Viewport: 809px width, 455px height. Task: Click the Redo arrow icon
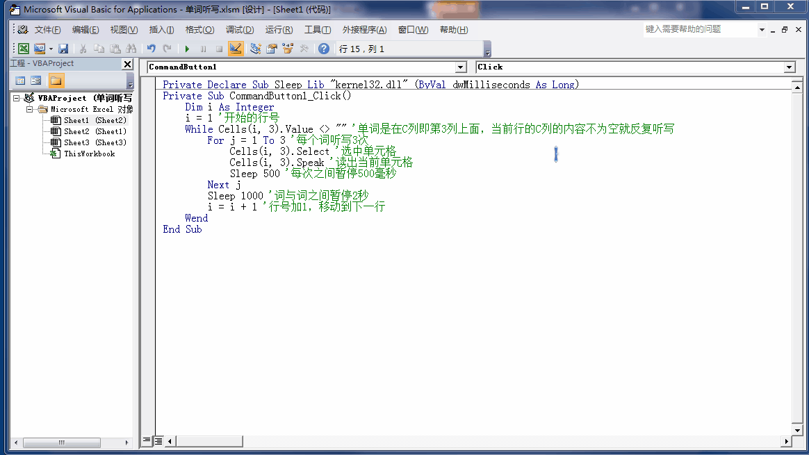coord(167,49)
